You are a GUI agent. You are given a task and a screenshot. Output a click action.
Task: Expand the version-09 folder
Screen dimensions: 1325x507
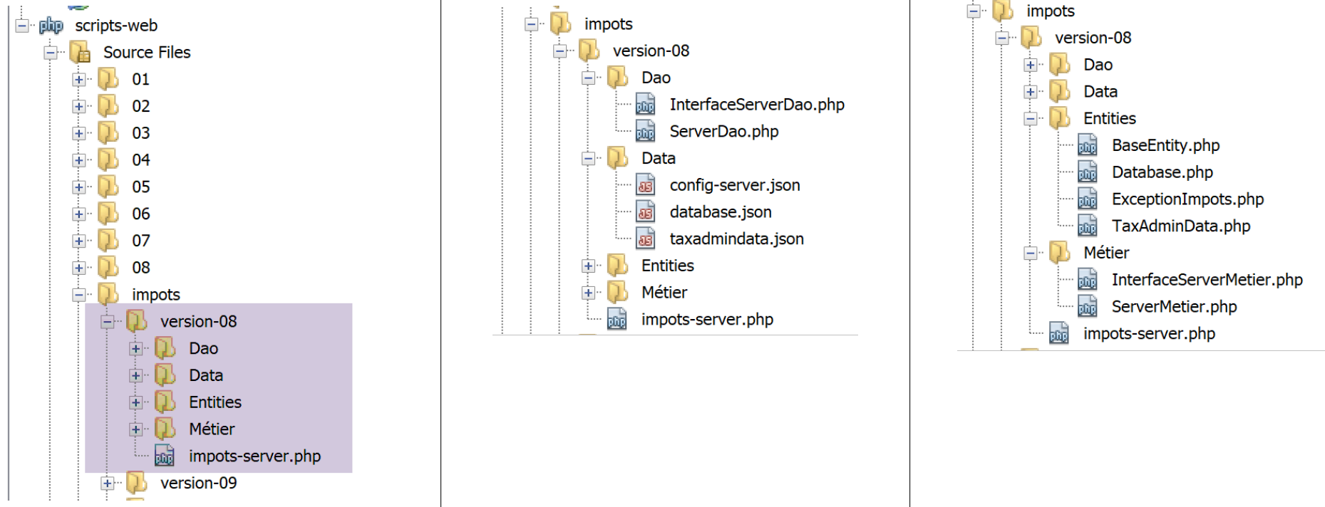point(108,484)
